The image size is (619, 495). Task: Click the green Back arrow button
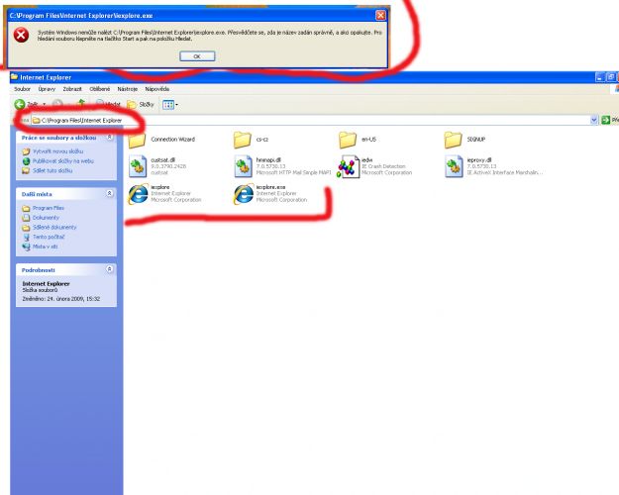(x=20, y=104)
